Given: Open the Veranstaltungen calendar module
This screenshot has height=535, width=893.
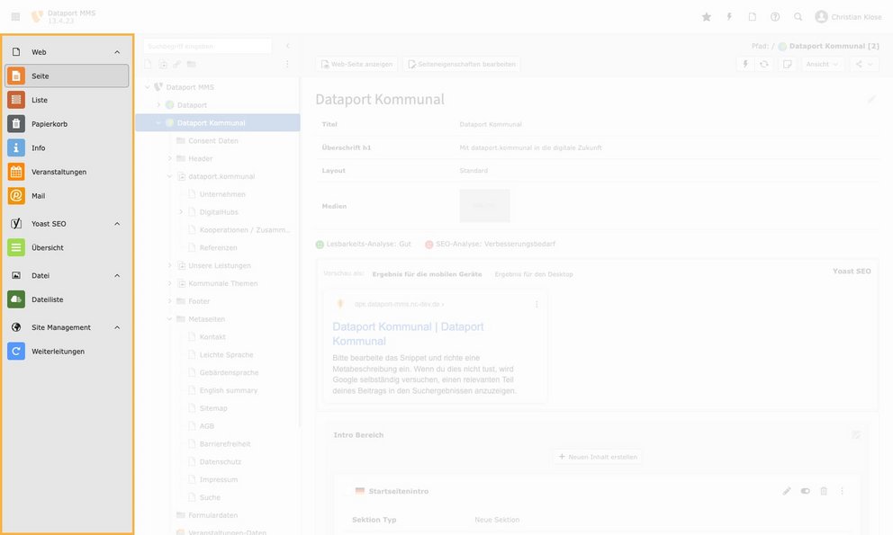Looking at the screenshot, I should pos(59,172).
